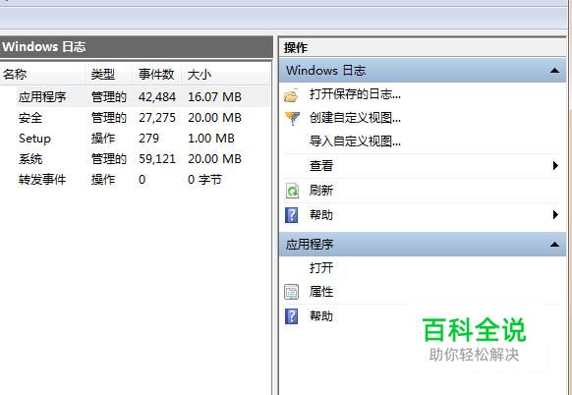Sort by the 名称 column header

(42, 75)
